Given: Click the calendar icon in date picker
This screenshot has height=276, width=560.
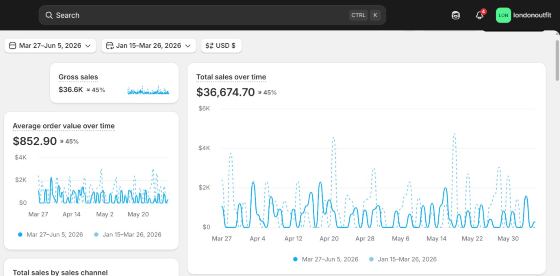Looking at the screenshot, I should [x=13, y=46].
